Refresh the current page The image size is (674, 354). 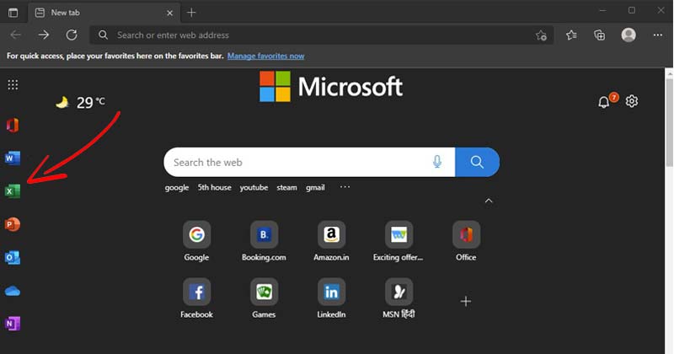(72, 35)
